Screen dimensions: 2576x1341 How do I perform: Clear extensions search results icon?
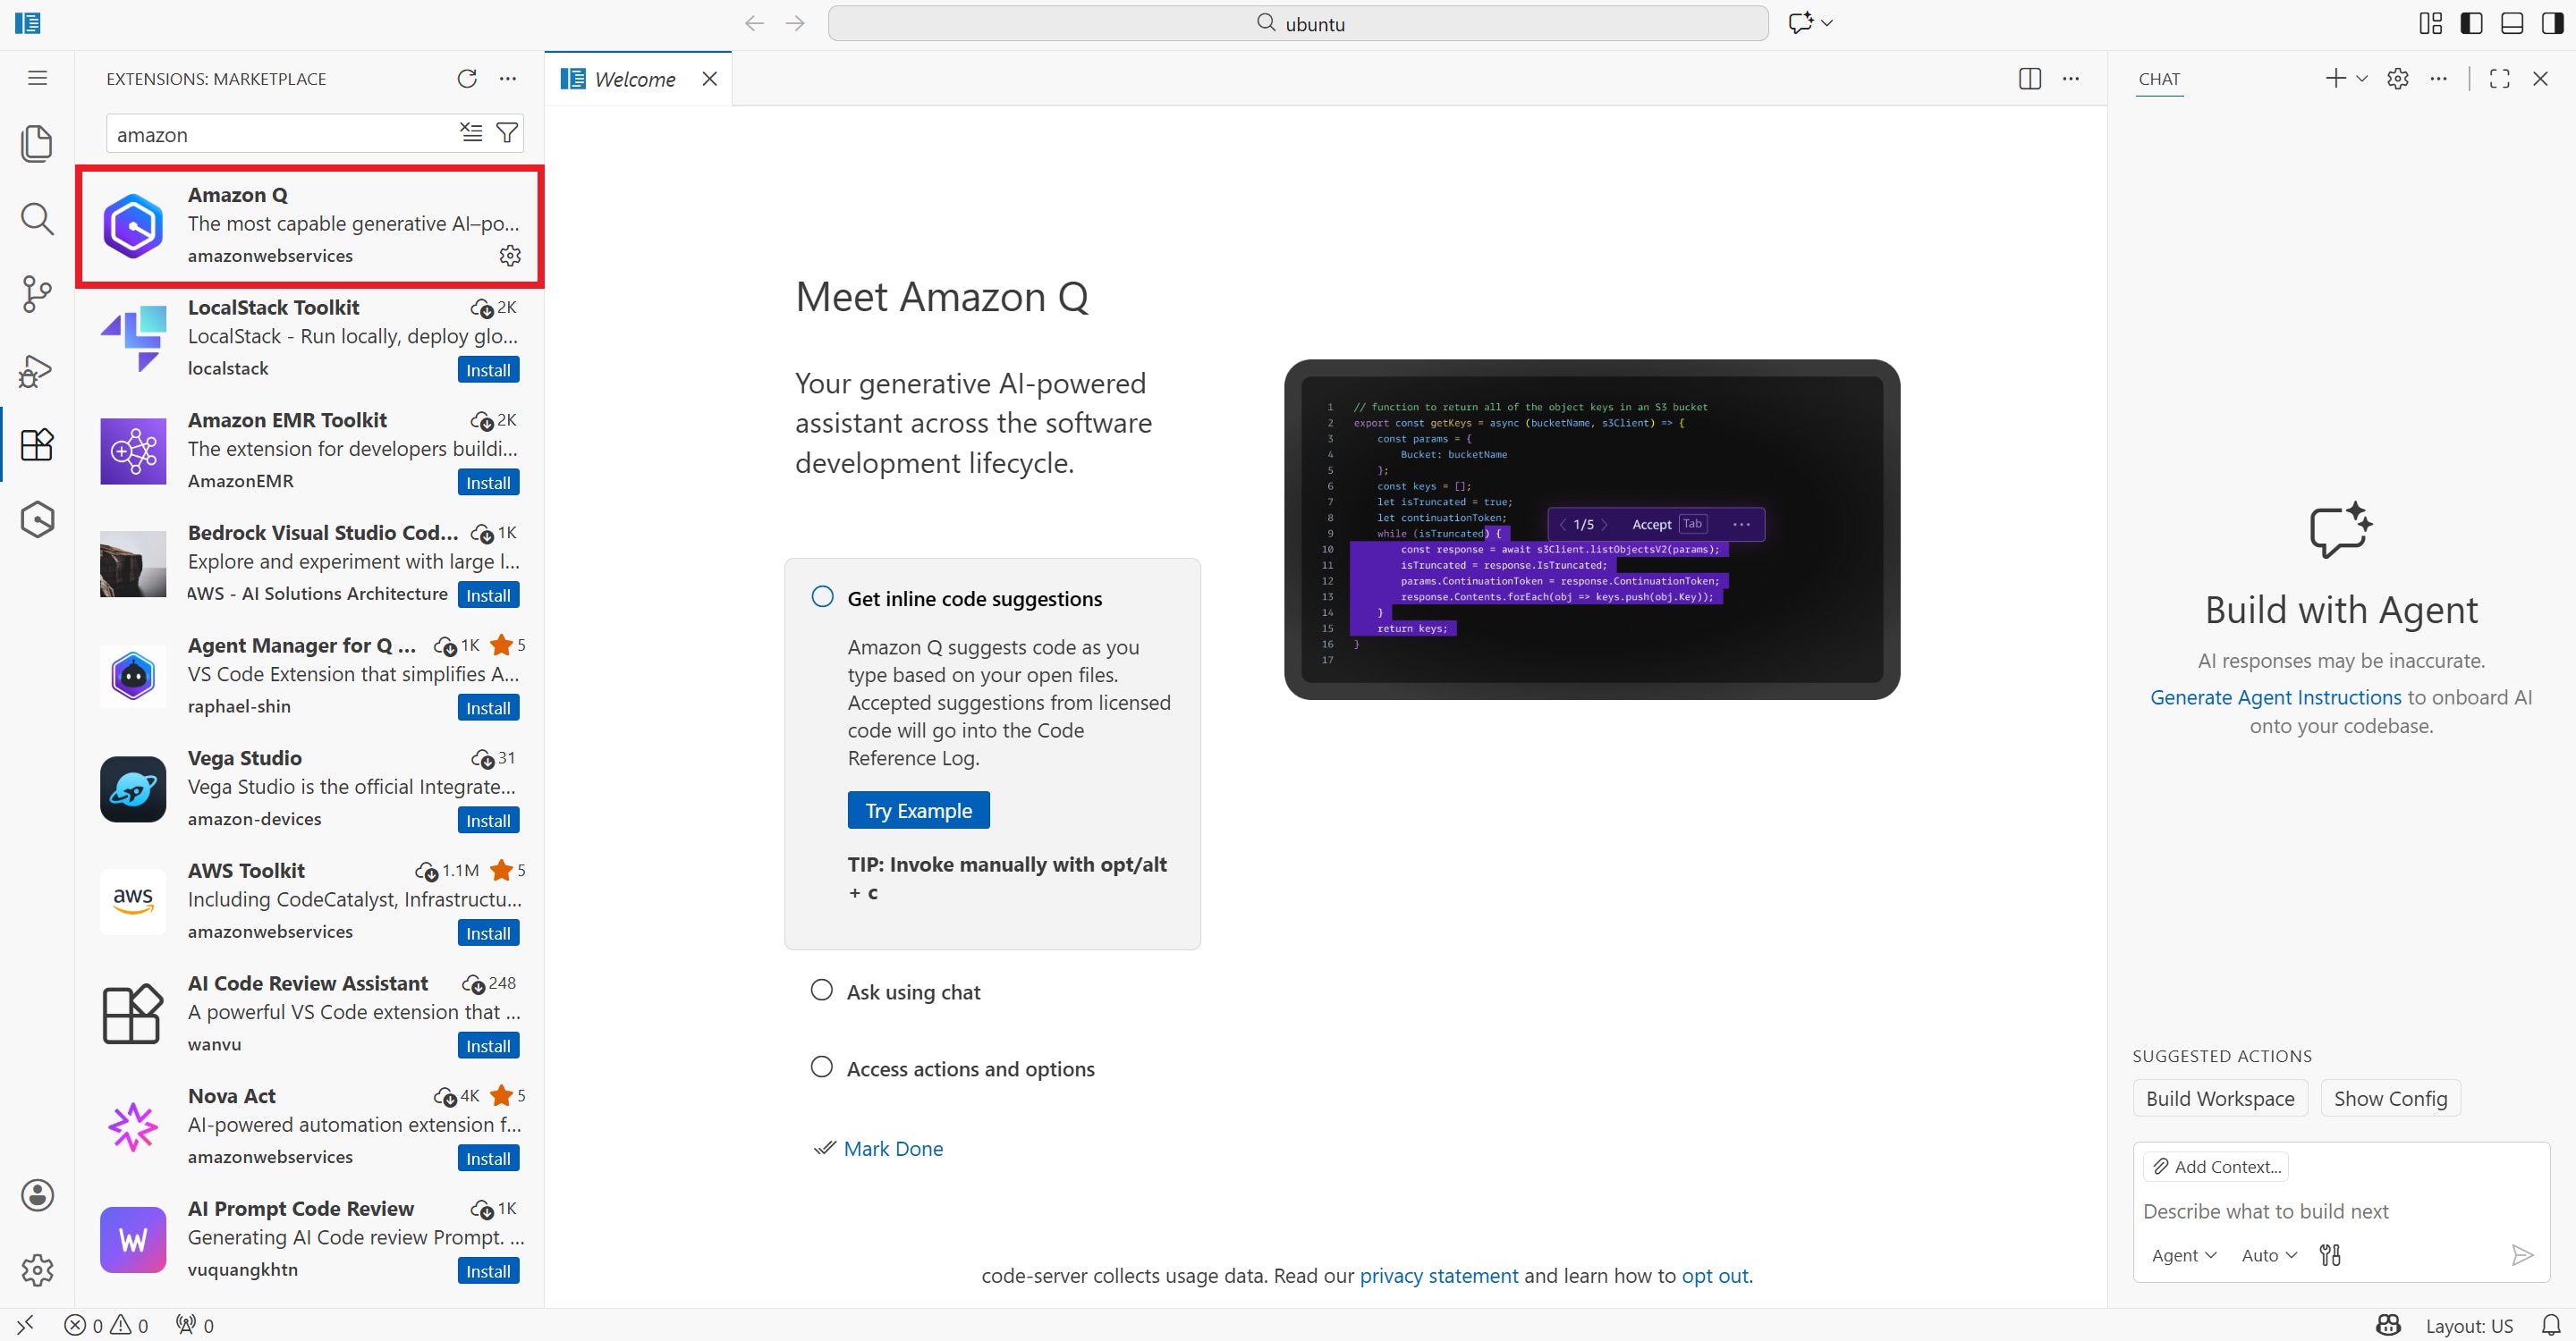471,133
